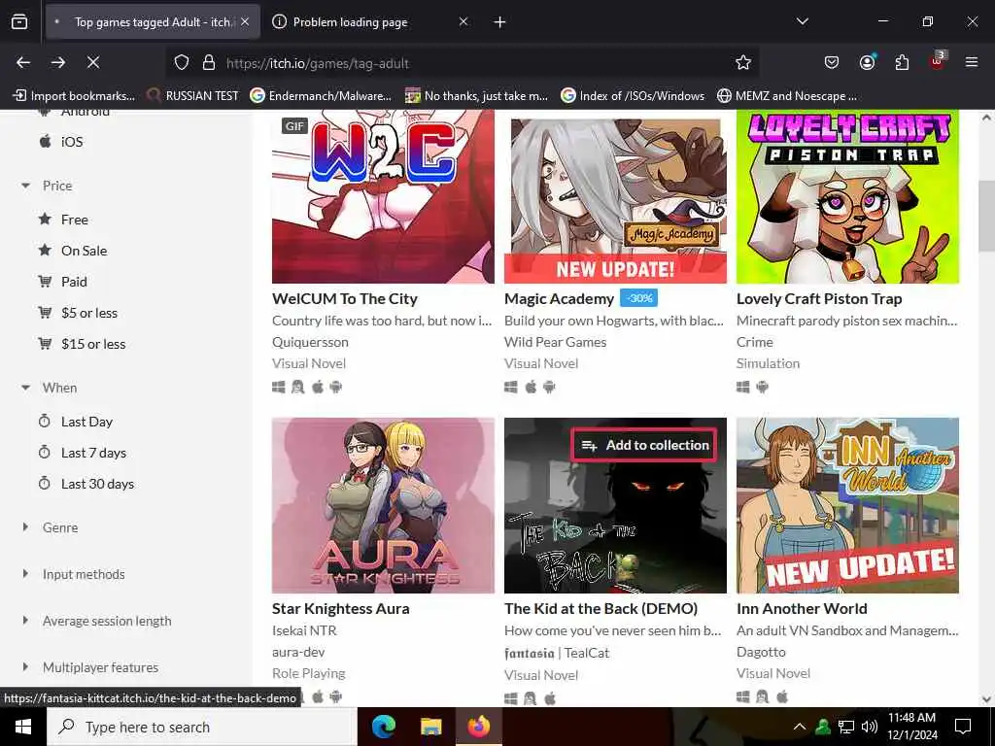Open new tab with plus button

pyautogui.click(x=500, y=22)
